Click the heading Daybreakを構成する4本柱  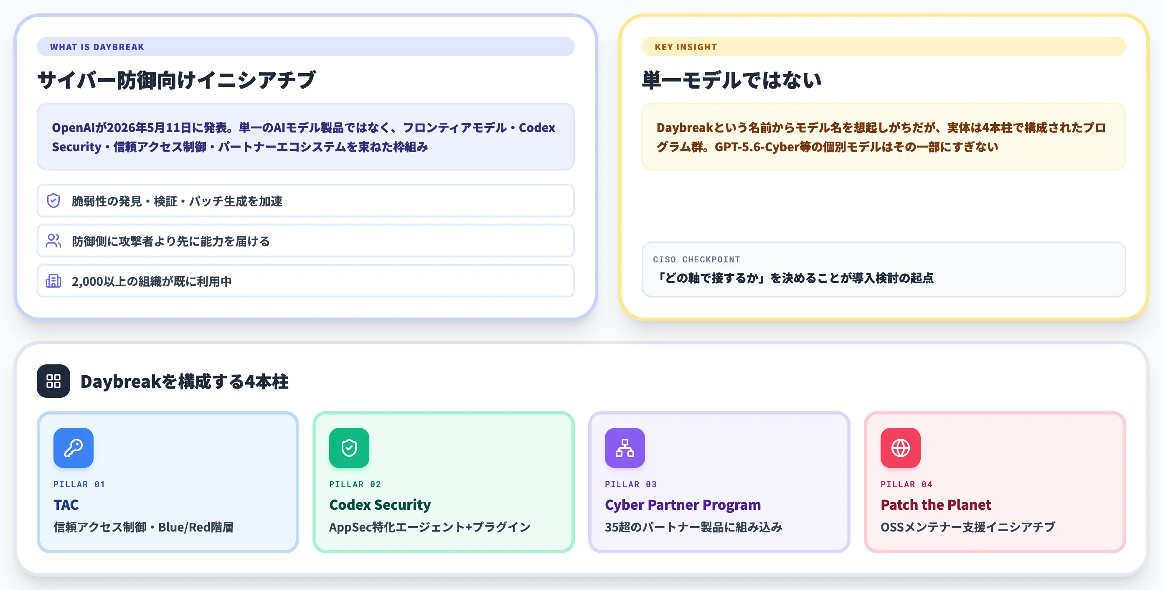pos(184,381)
